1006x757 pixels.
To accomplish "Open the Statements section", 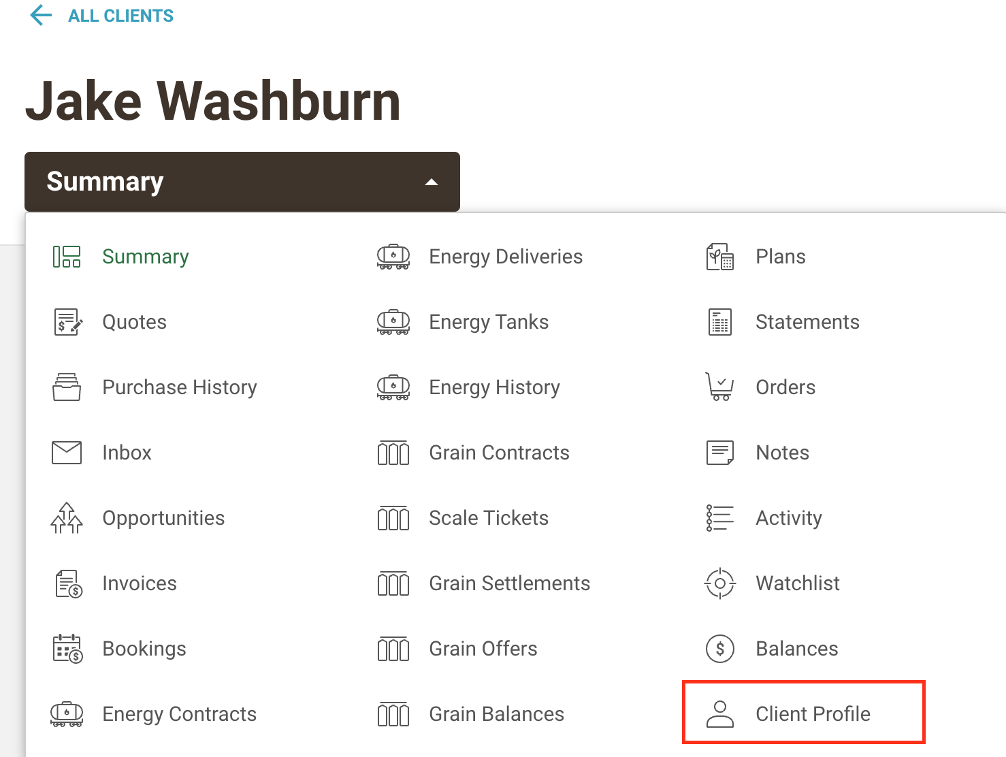I will click(x=807, y=322).
